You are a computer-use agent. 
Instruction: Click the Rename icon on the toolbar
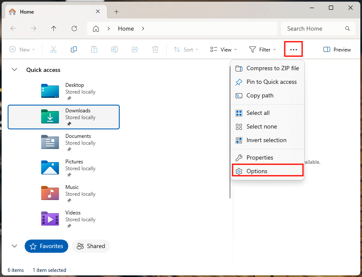tap(114, 49)
